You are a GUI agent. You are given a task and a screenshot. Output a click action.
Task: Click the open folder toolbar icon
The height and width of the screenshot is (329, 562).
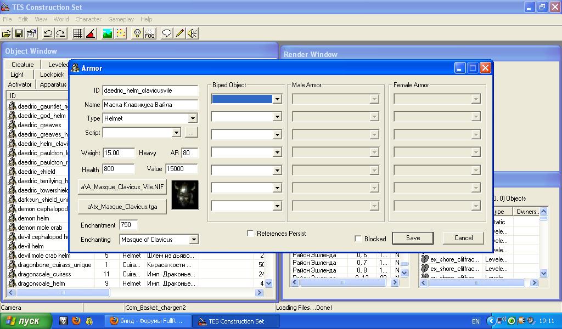pyautogui.click(x=7, y=33)
